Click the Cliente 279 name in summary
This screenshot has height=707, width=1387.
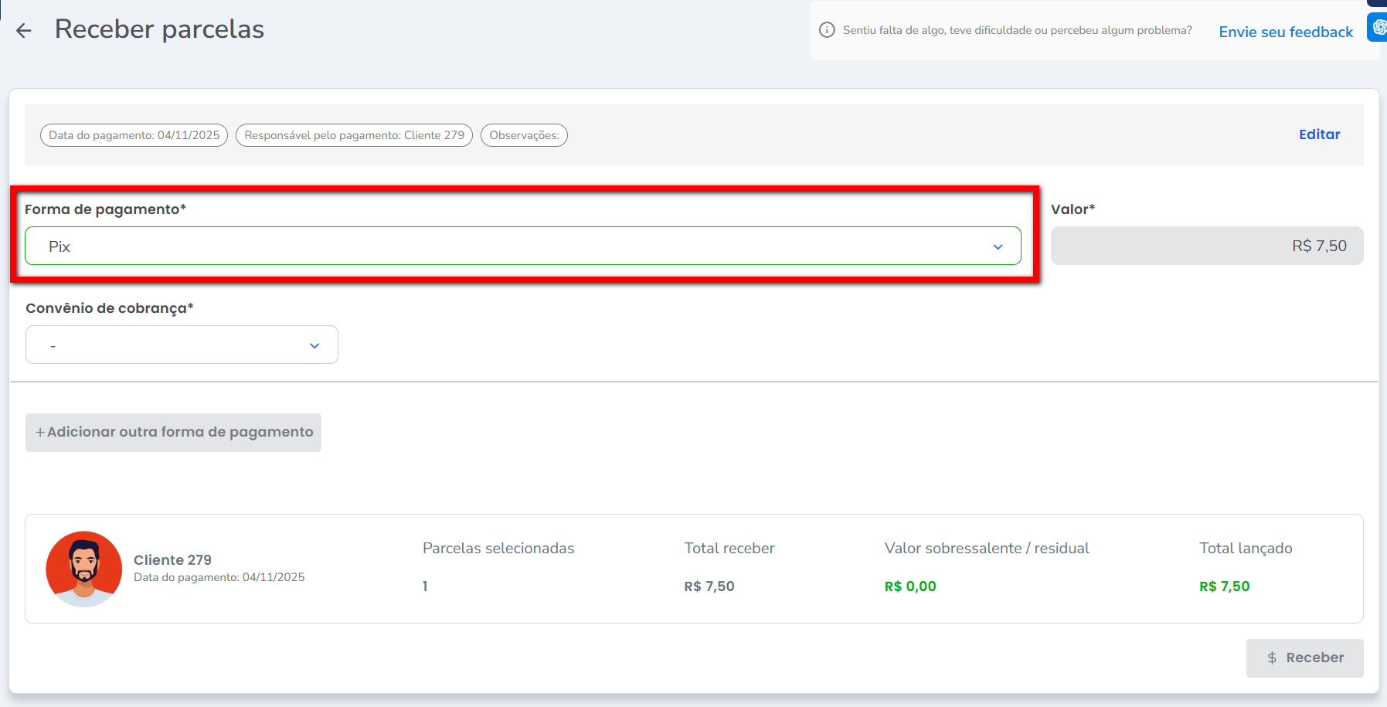(172, 559)
